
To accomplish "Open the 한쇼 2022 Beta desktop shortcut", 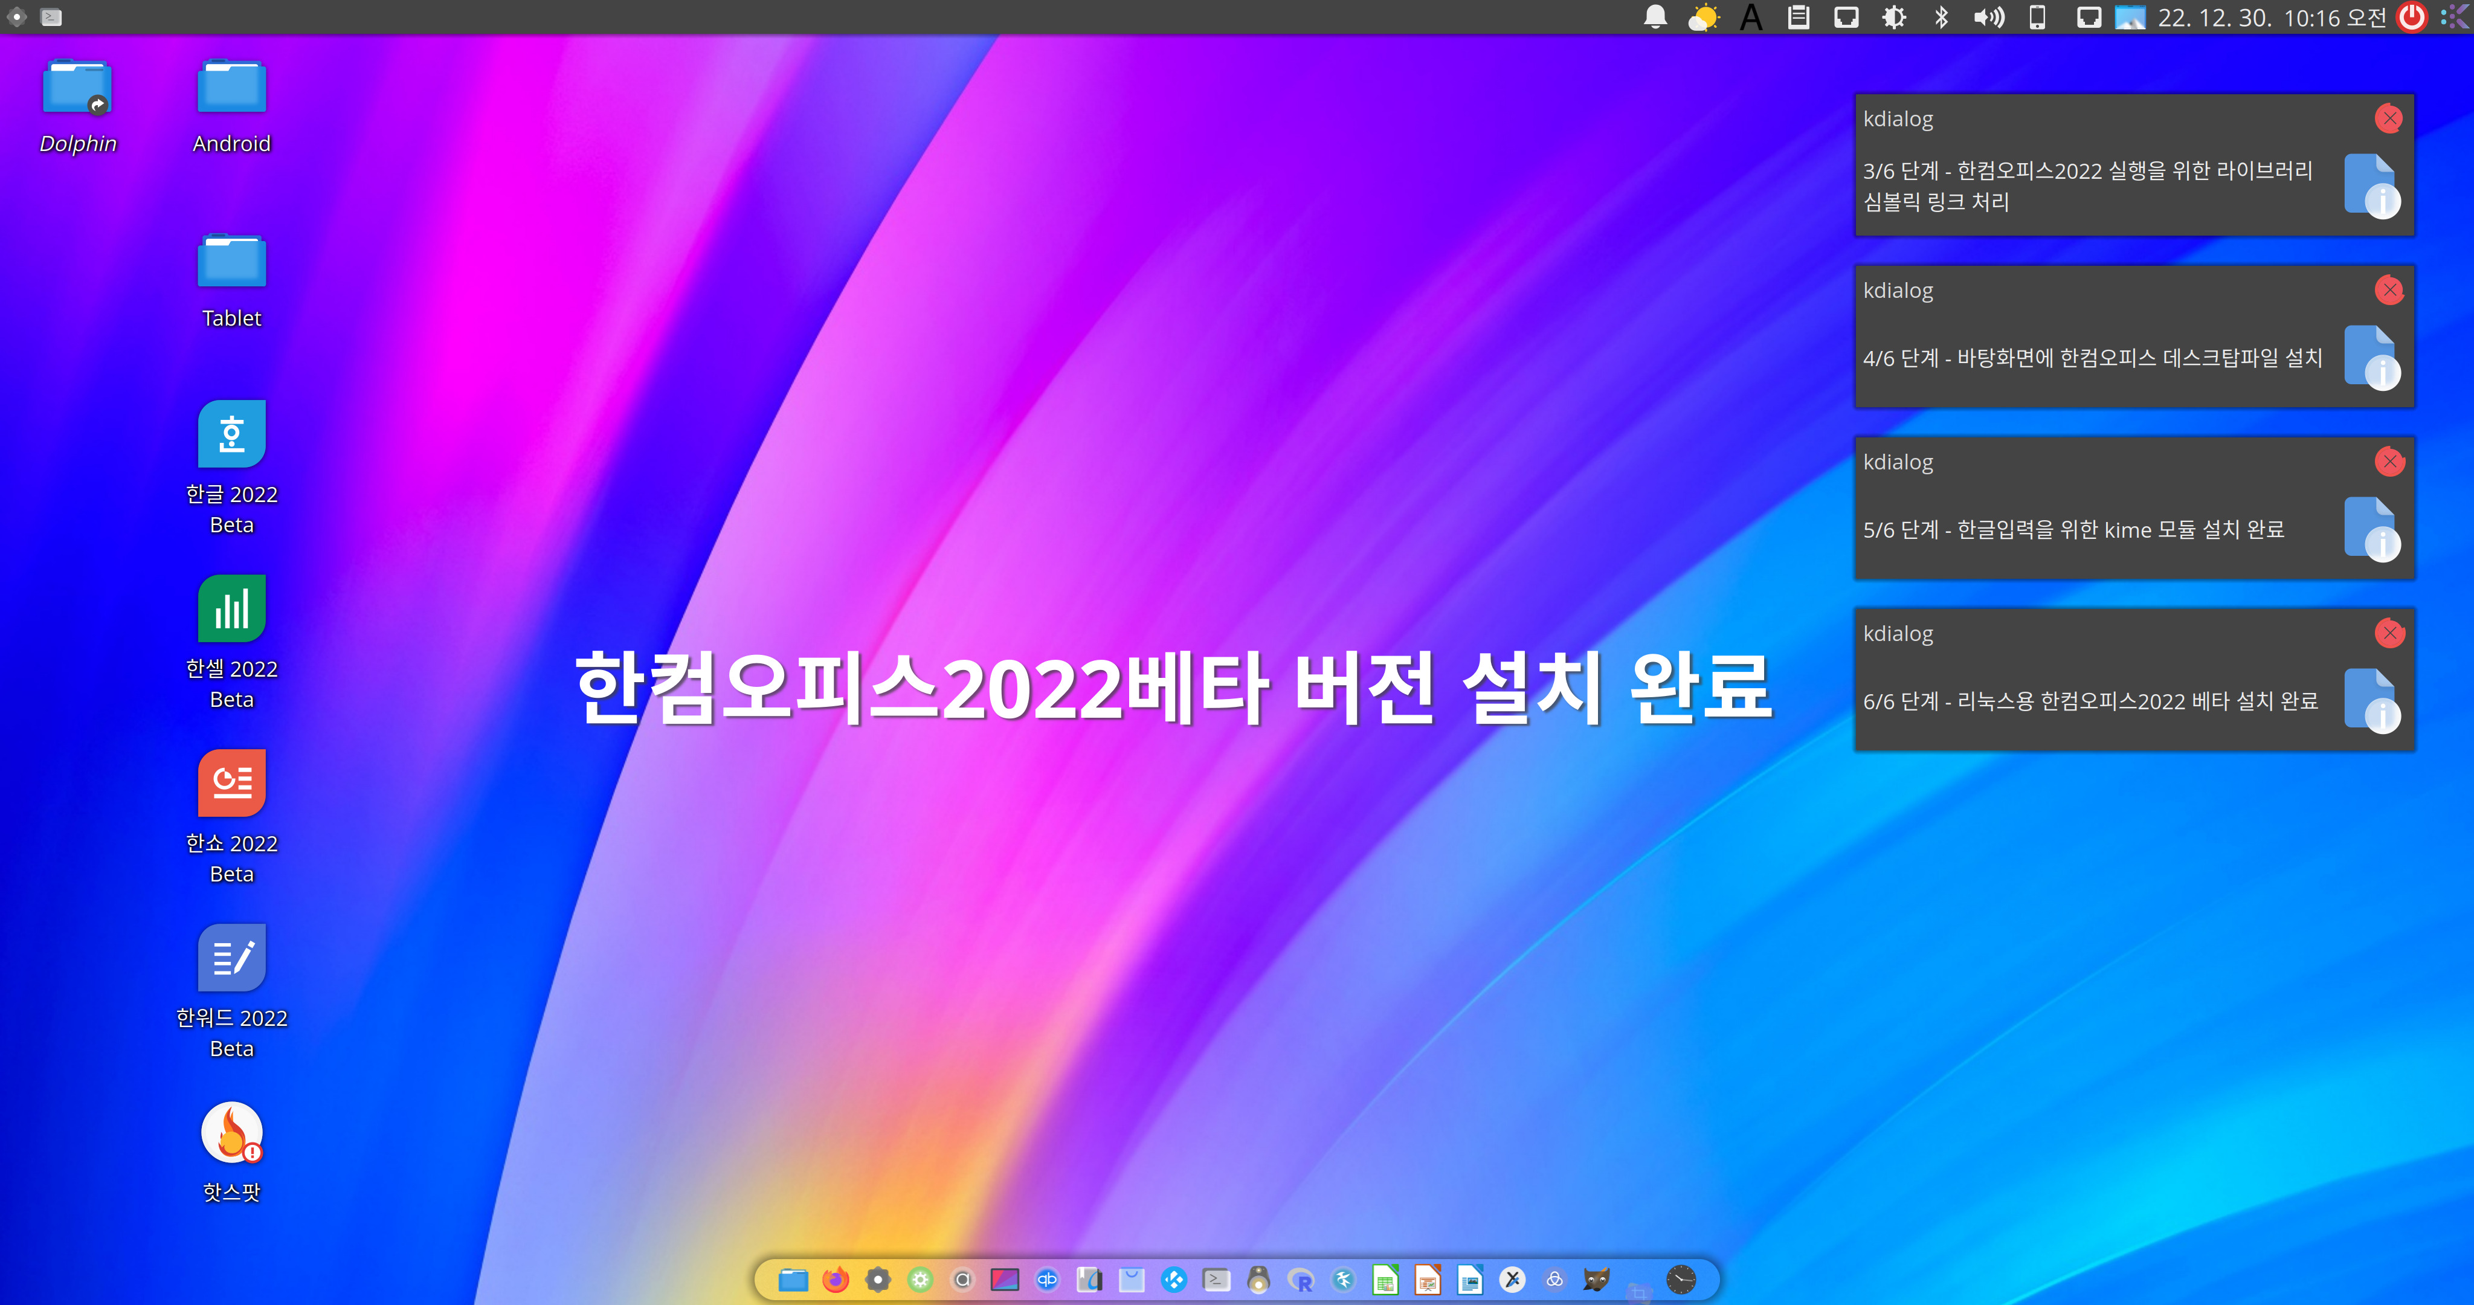I will tap(231, 782).
